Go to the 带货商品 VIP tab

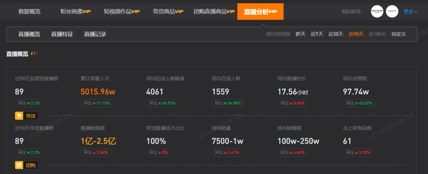(x=168, y=11)
